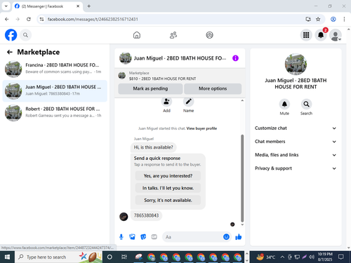
Task: Click the address bar URL
Action: 93,19
